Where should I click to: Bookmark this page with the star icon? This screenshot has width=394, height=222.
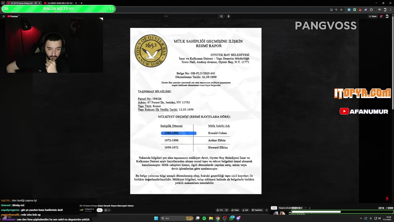click(x=341, y=10)
